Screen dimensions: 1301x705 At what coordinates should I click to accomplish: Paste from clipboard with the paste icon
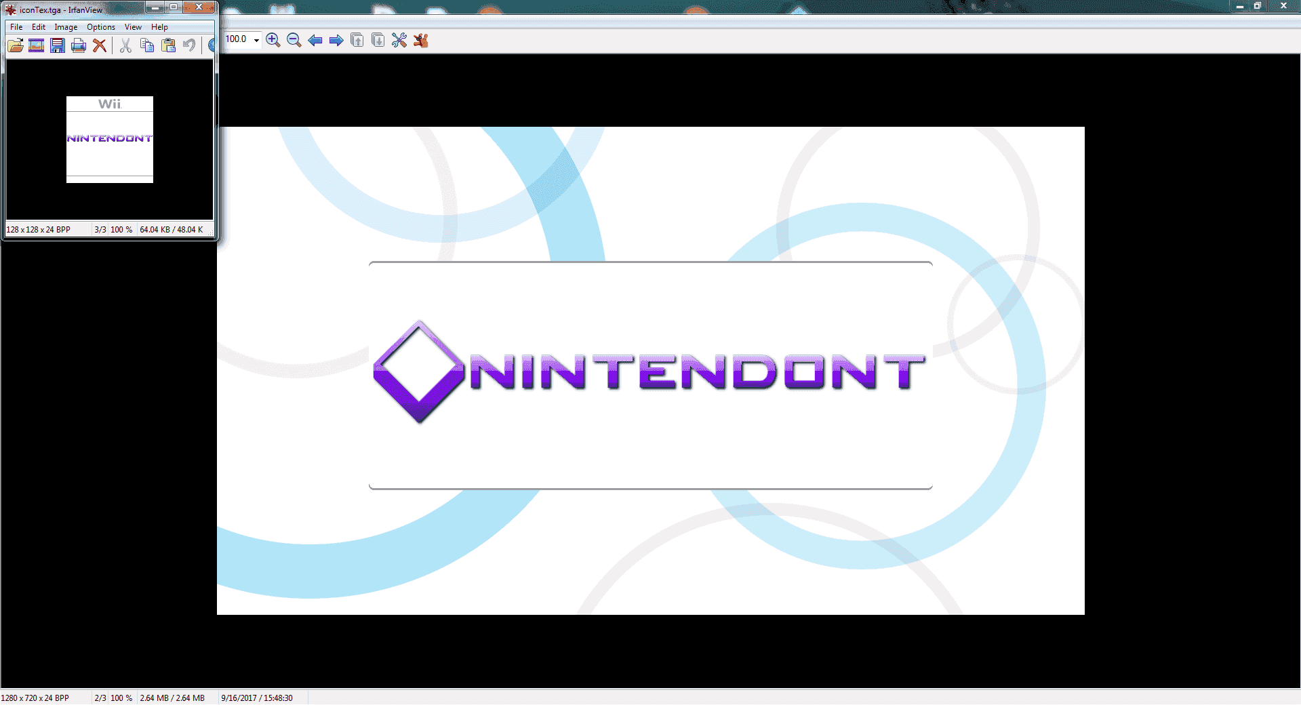click(x=169, y=45)
